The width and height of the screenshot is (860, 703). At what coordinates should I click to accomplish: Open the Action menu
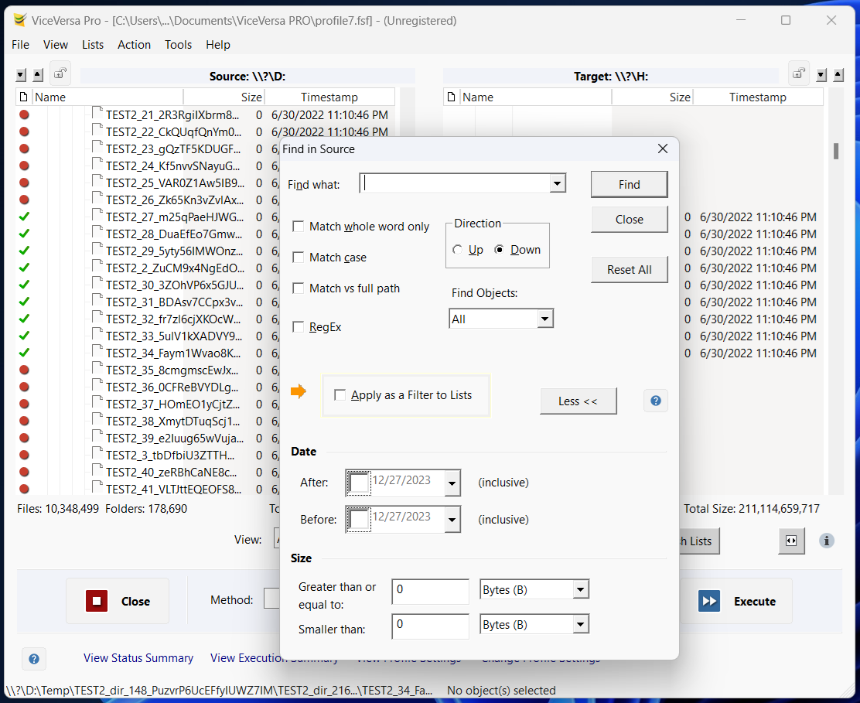(x=134, y=44)
